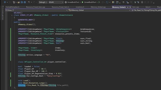The image size is (161, 90).
Task: Open the Win64 solution platform dropdown
Action: 56,2
